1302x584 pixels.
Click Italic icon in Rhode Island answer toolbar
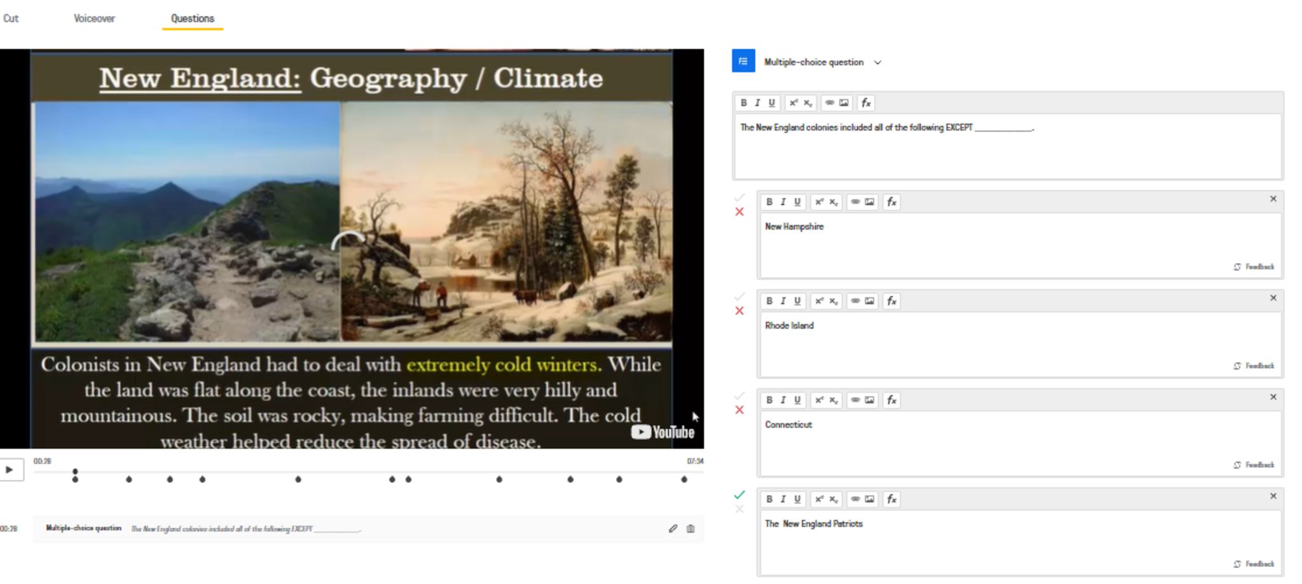783,301
